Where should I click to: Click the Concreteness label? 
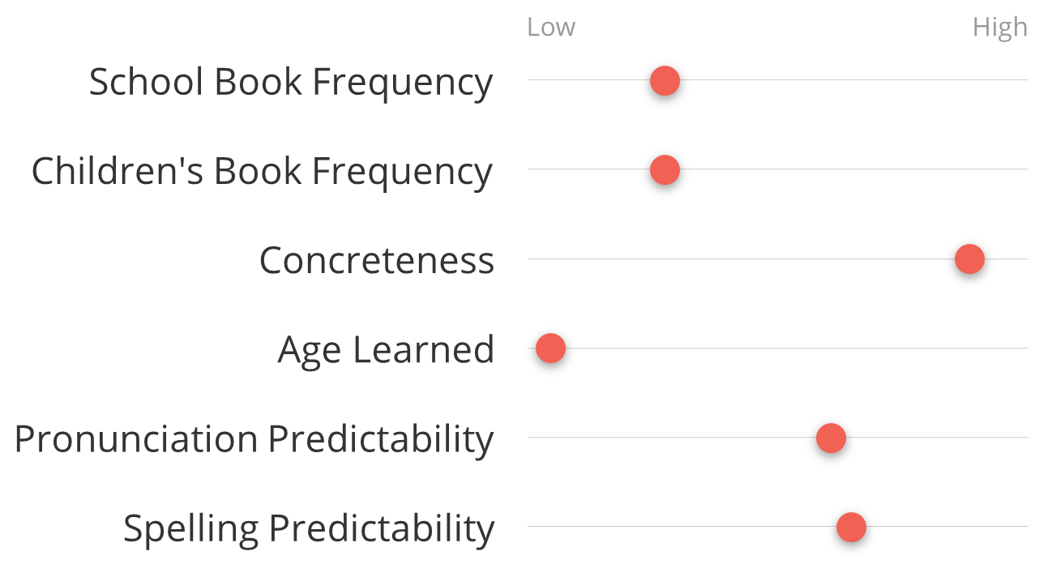tap(377, 260)
